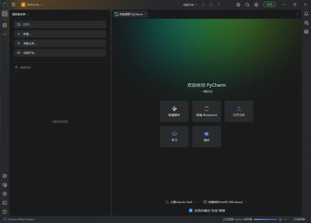Viewport: 311px width, 223px height.
Task: Show more tool windows ellipsis
Action: tap(5, 34)
